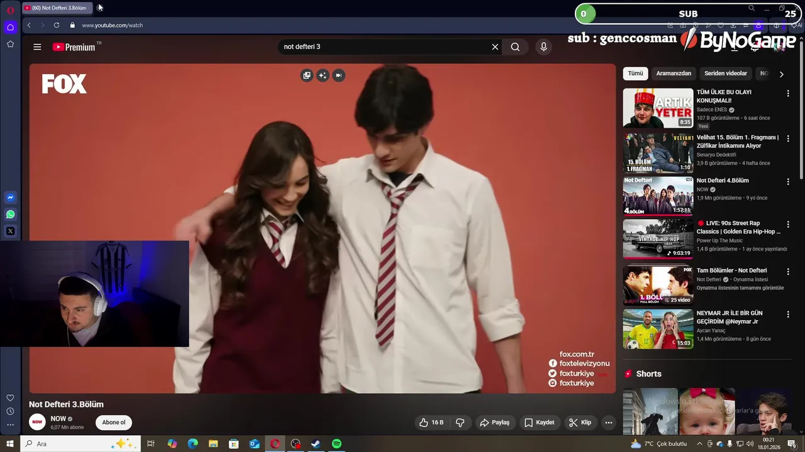Click the video skip icon atop player
The width and height of the screenshot is (805, 452).
click(338, 75)
